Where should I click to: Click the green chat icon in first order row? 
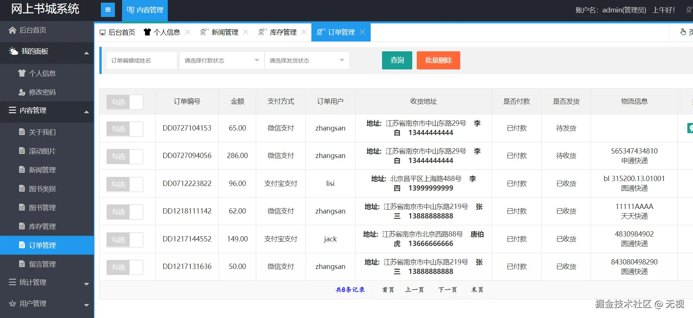[690, 128]
